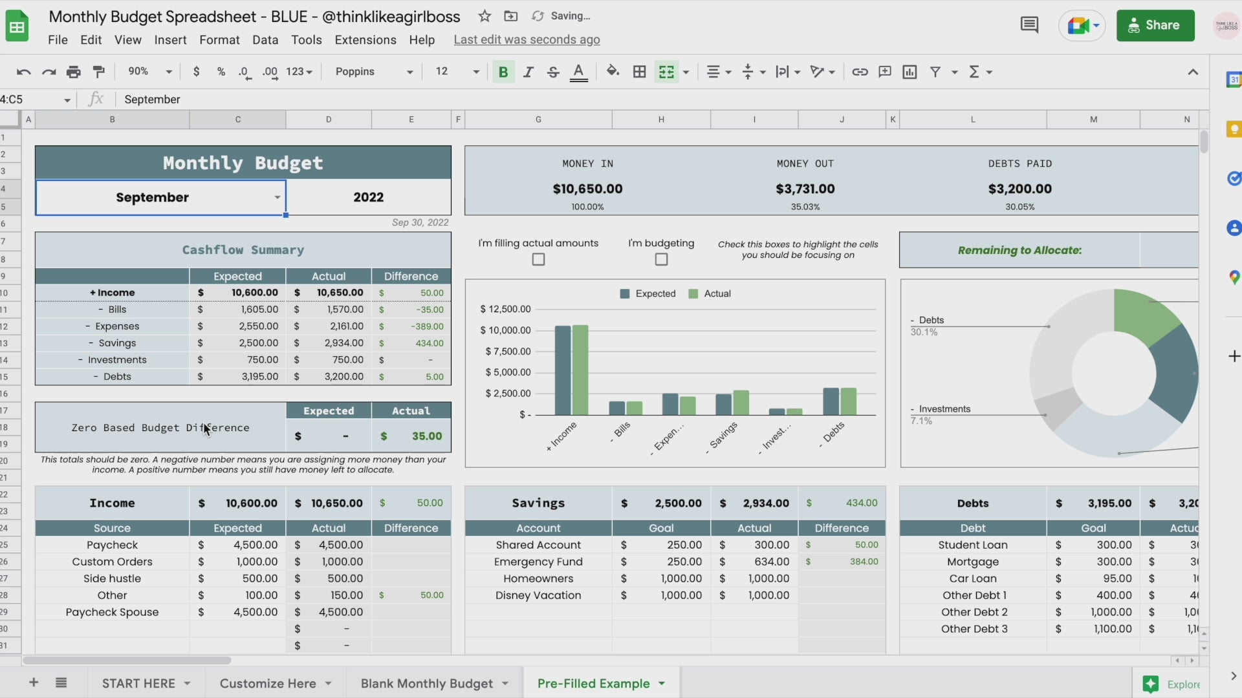
Task: Check the 'I'm budgeting' checkbox
Action: 661,260
